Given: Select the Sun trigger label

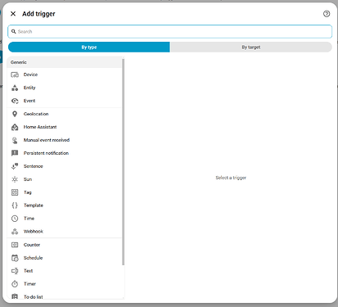Looking at the screenshot, I should [x=28, y=179].
